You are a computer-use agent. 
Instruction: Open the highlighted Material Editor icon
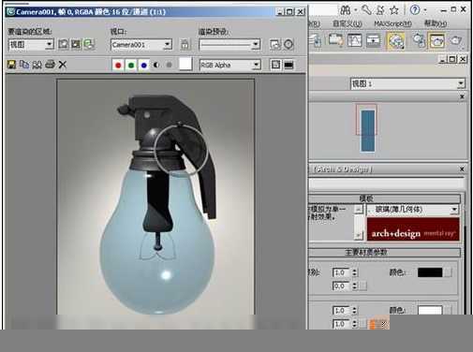[395, 41]
